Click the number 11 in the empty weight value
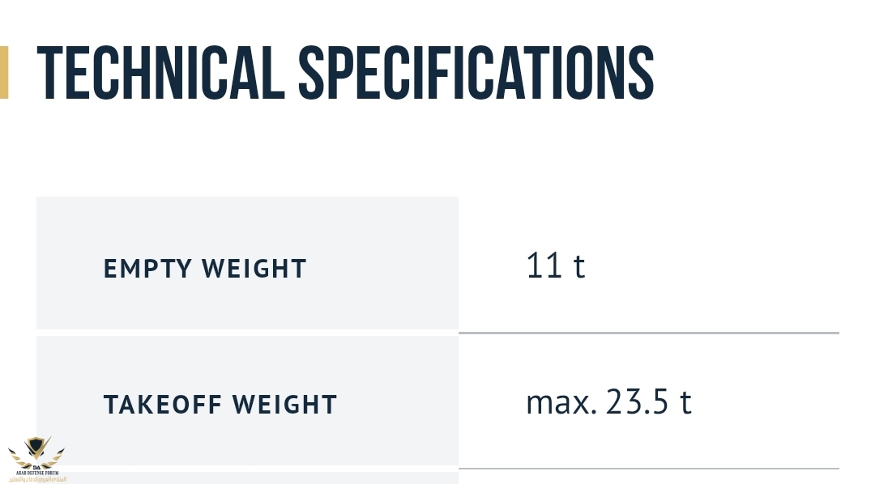875x484 pixels. pyautogui.click(x=544, y=265)
